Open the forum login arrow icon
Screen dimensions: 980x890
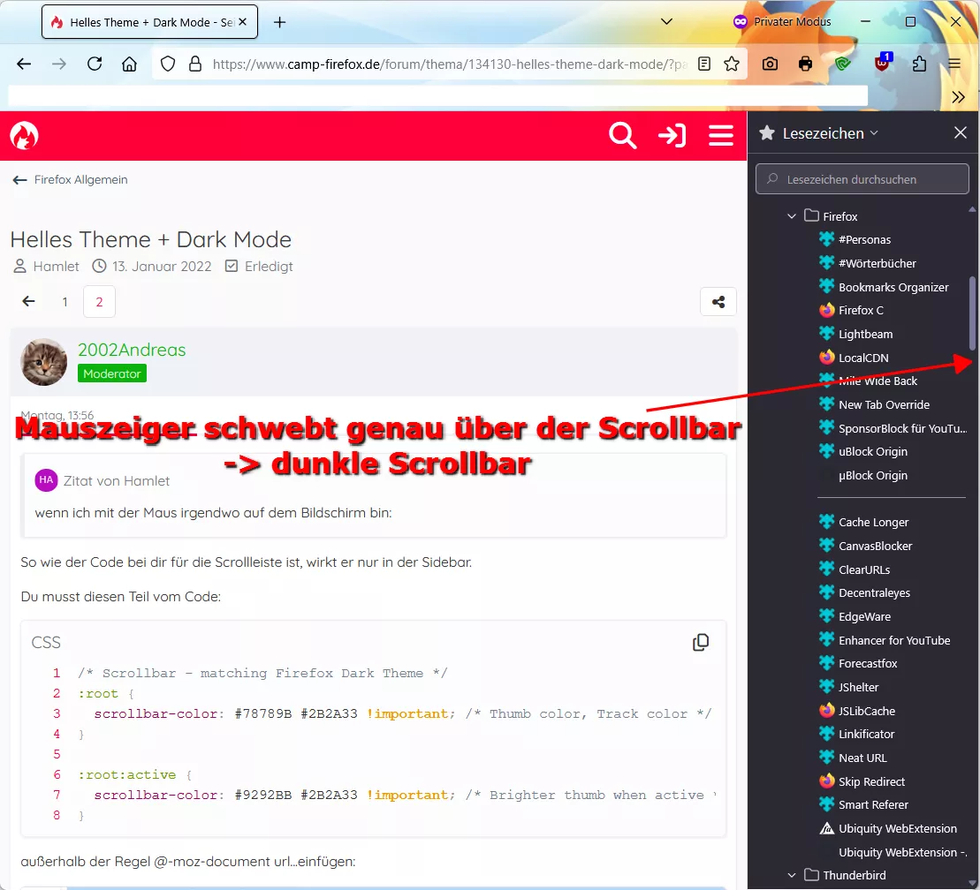(x=672, y=135)
